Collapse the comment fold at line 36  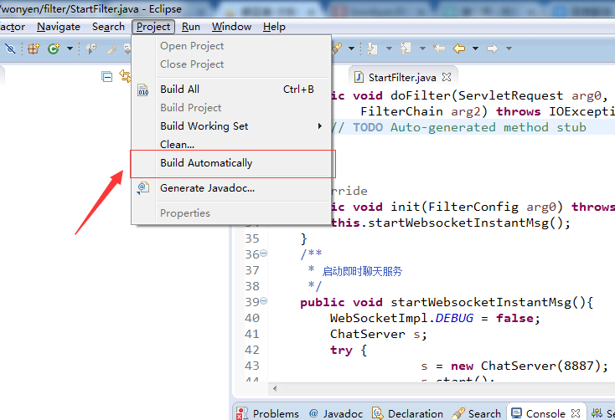pos(264,254)
